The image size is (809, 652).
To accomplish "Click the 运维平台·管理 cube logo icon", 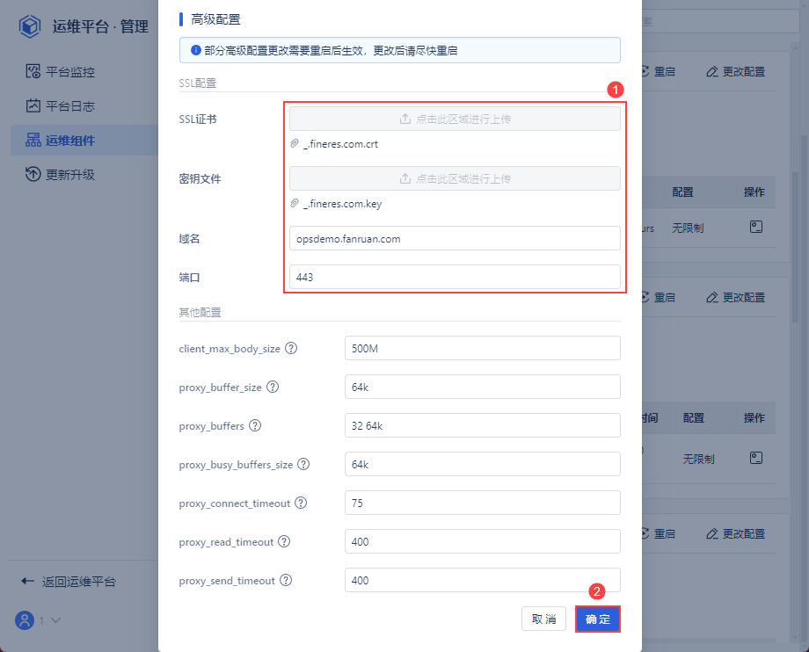I will coord(29,26).
